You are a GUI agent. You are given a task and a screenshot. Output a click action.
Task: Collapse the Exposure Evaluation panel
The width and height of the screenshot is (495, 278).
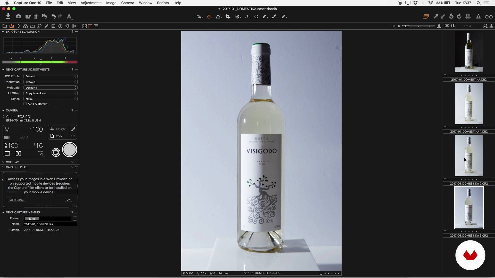(x=3, y=32)
